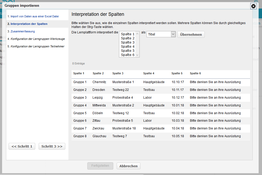Click the Spalte 5 column header

tap(177, 74)
